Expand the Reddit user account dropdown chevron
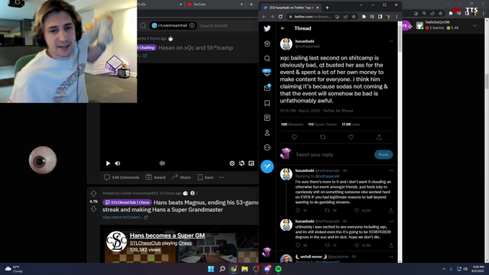This screenshot has height=275, width=489. [474, 25]
